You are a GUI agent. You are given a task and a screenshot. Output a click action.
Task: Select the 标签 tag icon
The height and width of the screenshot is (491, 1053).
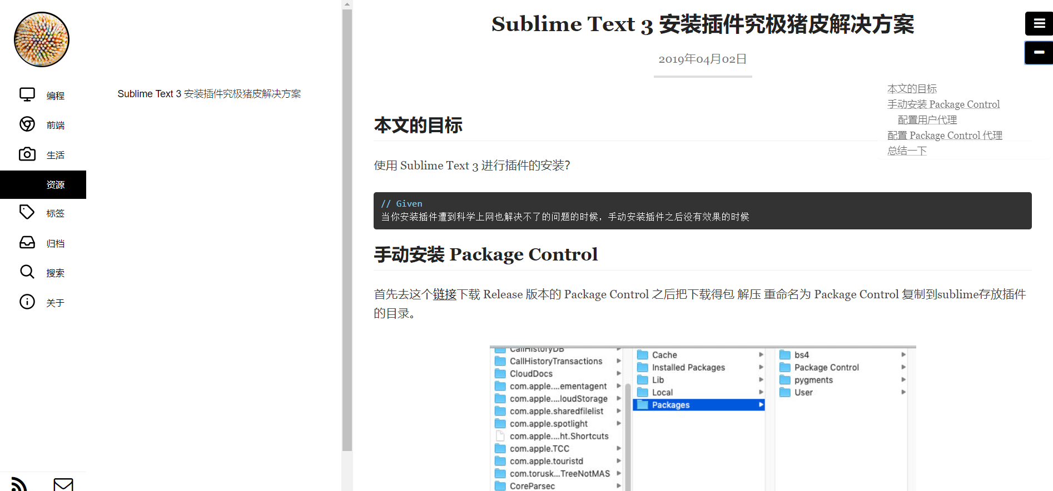pos(27,212)
